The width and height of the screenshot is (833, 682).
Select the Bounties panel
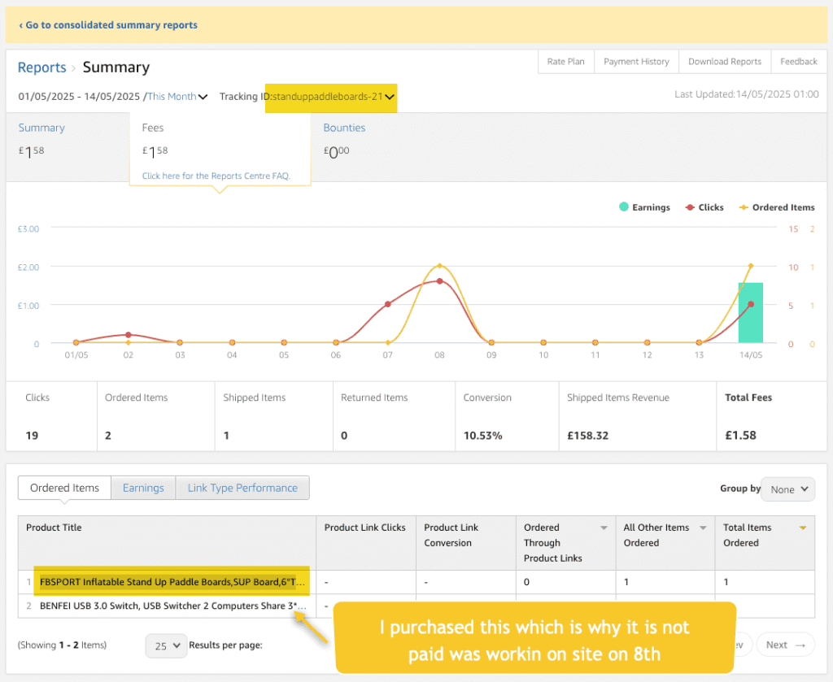344,128
